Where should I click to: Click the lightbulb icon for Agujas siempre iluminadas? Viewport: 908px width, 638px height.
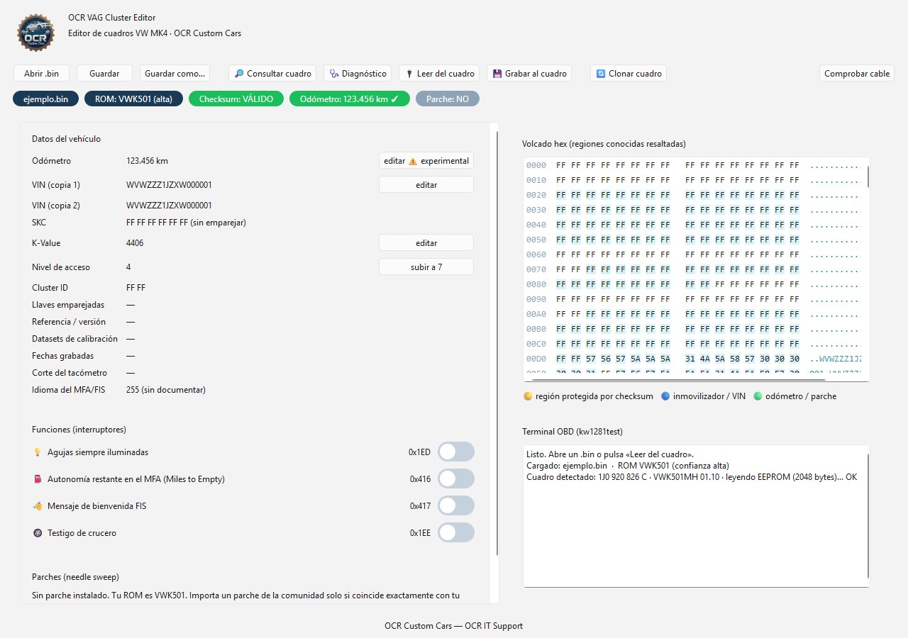pos(38,452)
